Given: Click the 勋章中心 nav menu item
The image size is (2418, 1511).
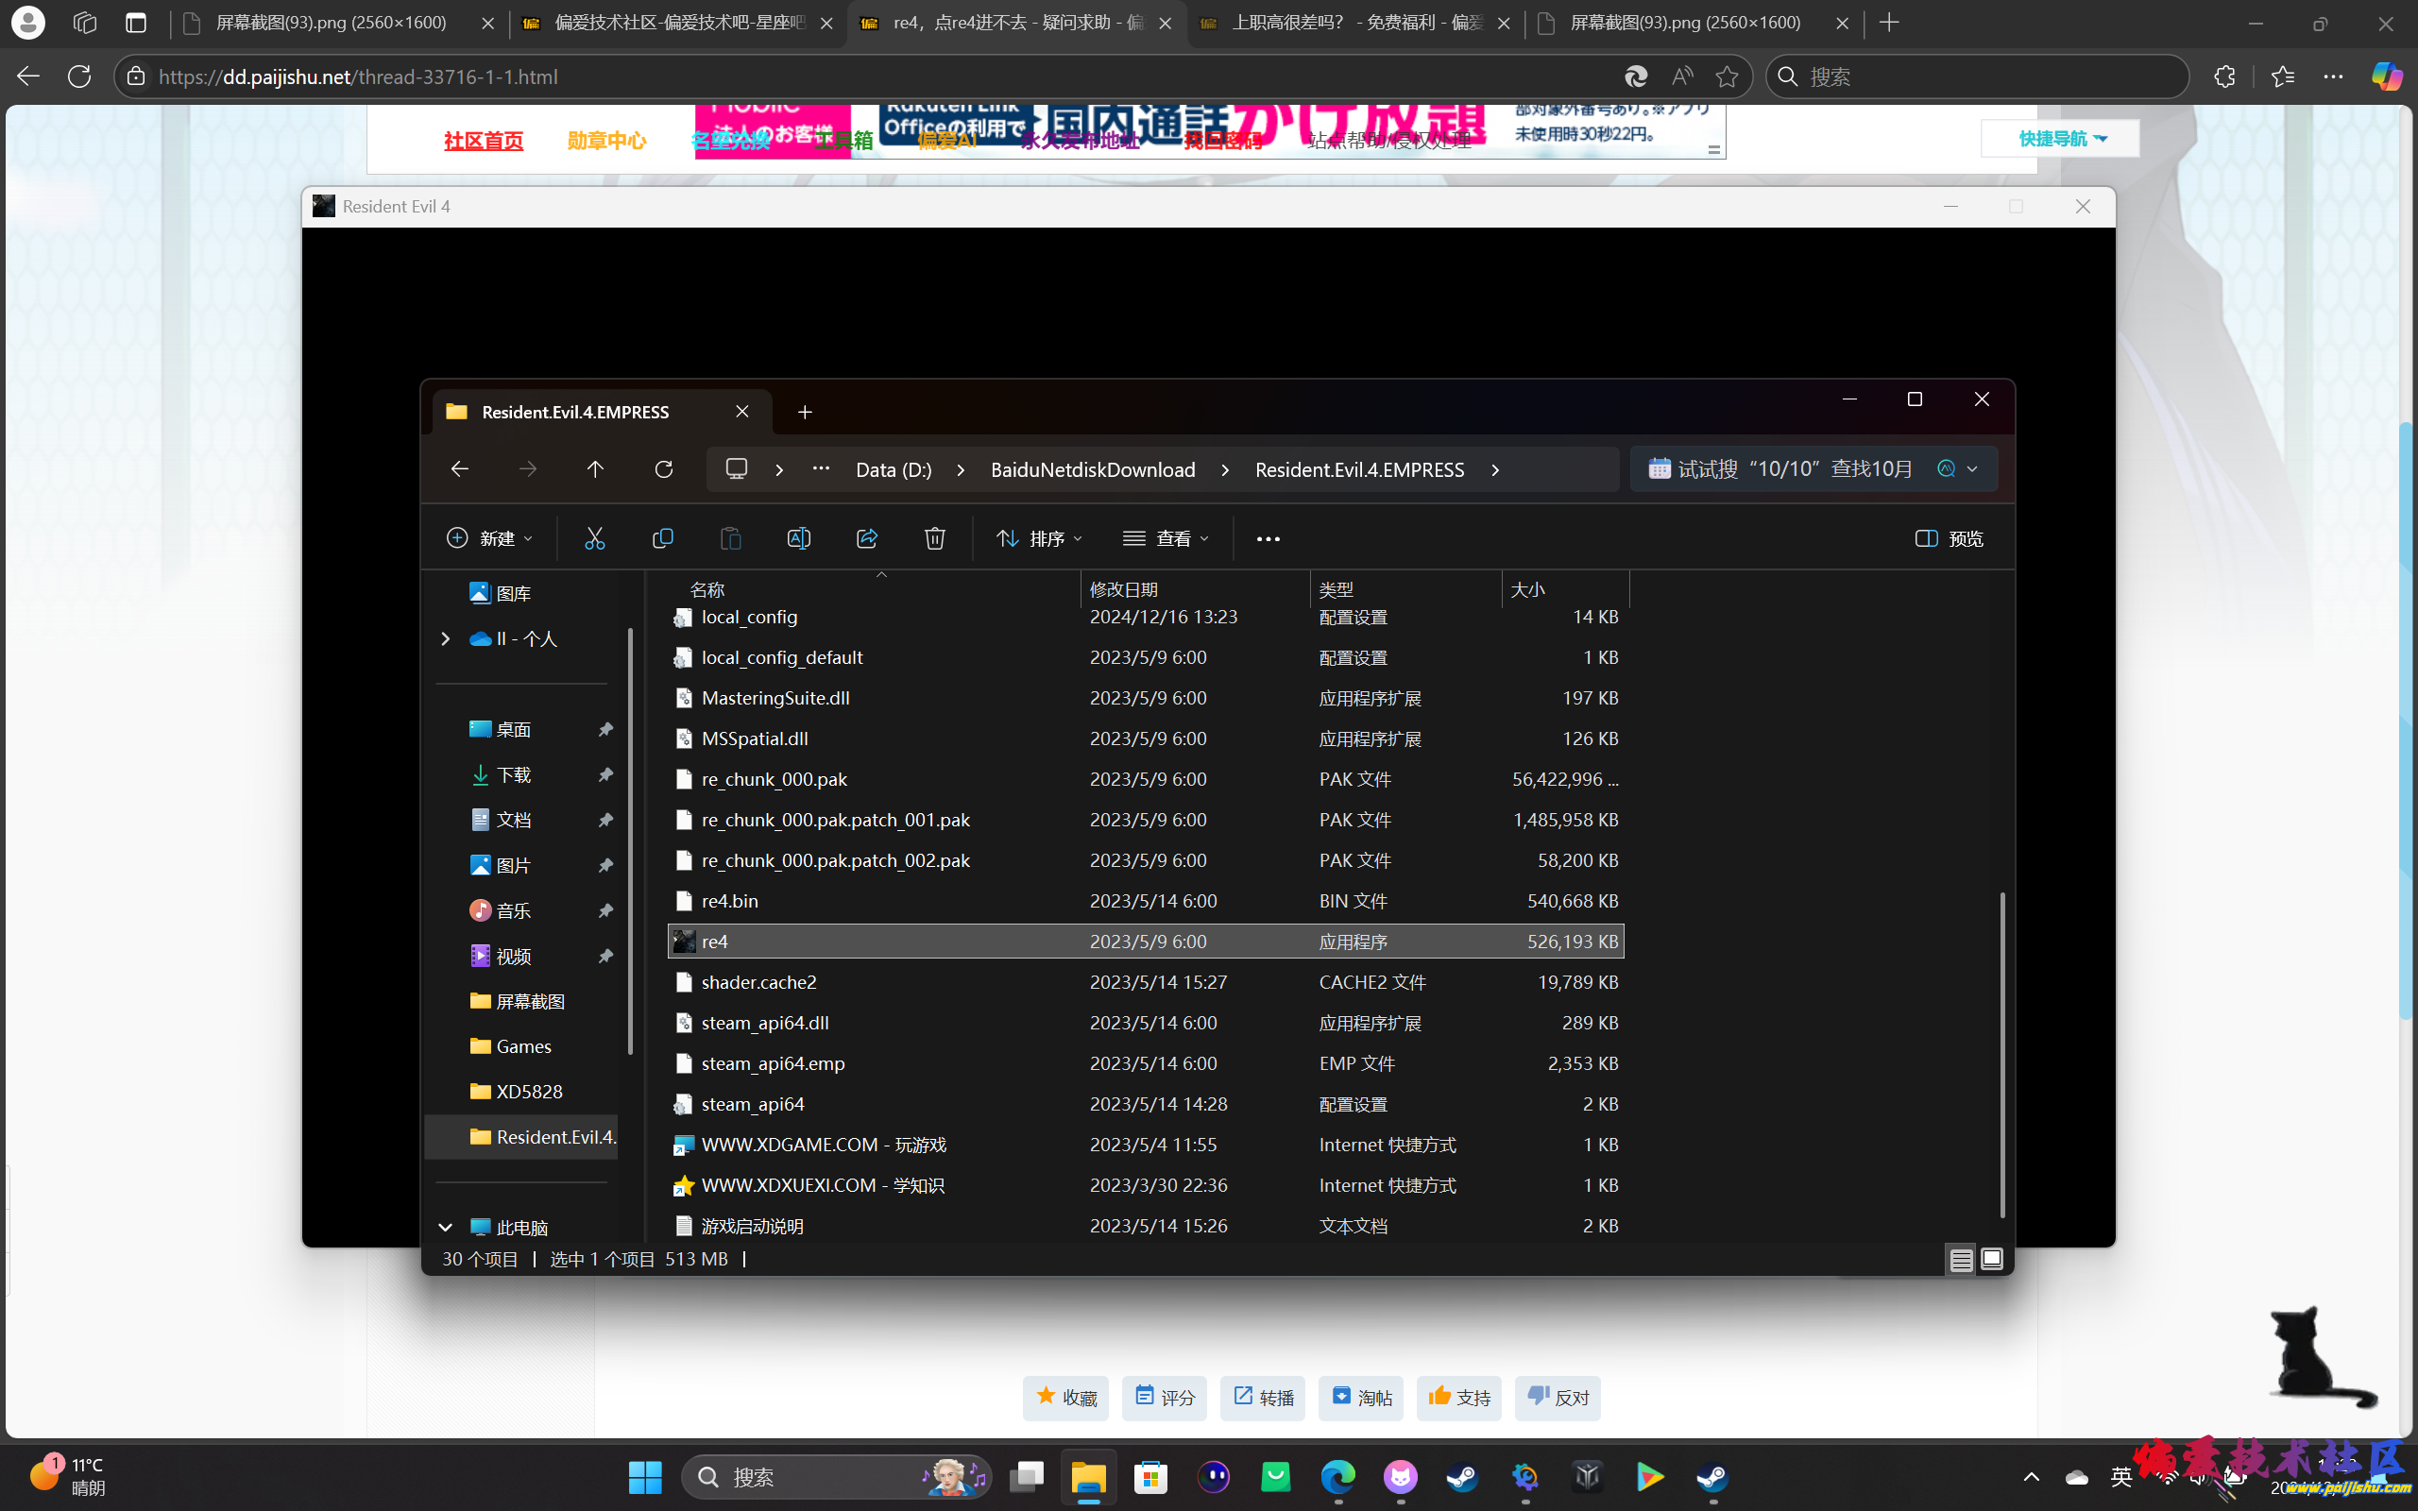Looking at the screenshot, I should tap(606, 141).
